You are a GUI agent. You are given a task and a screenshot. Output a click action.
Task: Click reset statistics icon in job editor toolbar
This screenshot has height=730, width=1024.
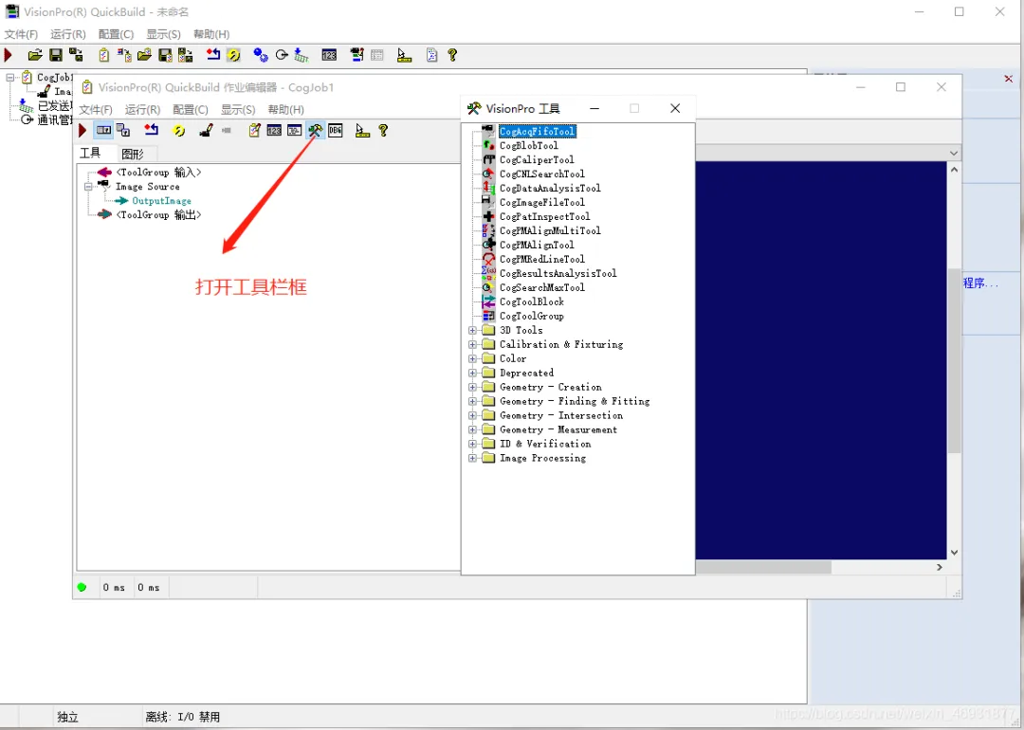(x=152, y=130)
